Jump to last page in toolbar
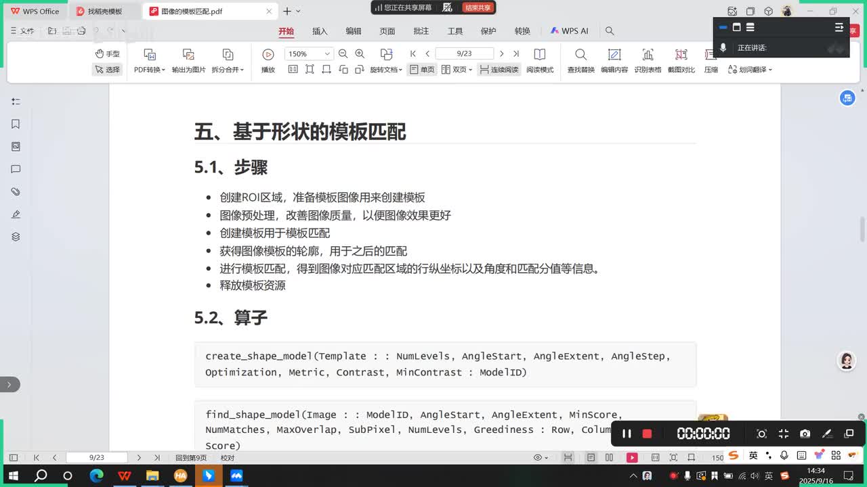 point(515,53)
